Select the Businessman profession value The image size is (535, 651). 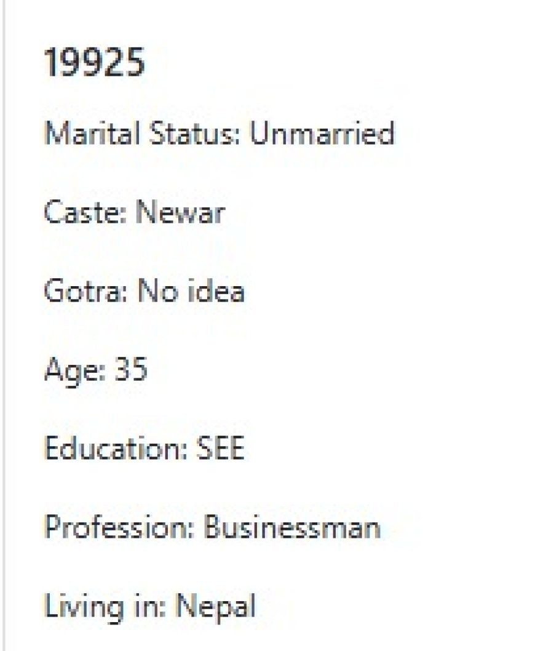click(291, 527)
